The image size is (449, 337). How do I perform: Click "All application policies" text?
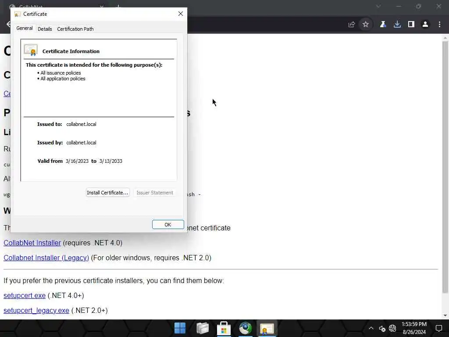point(63,79)
